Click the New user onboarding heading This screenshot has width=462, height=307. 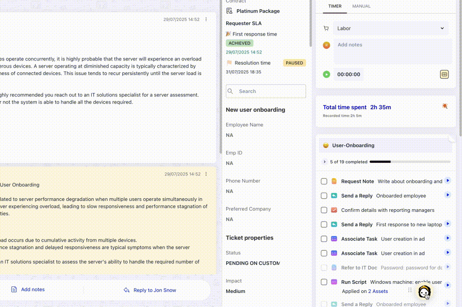256,110
